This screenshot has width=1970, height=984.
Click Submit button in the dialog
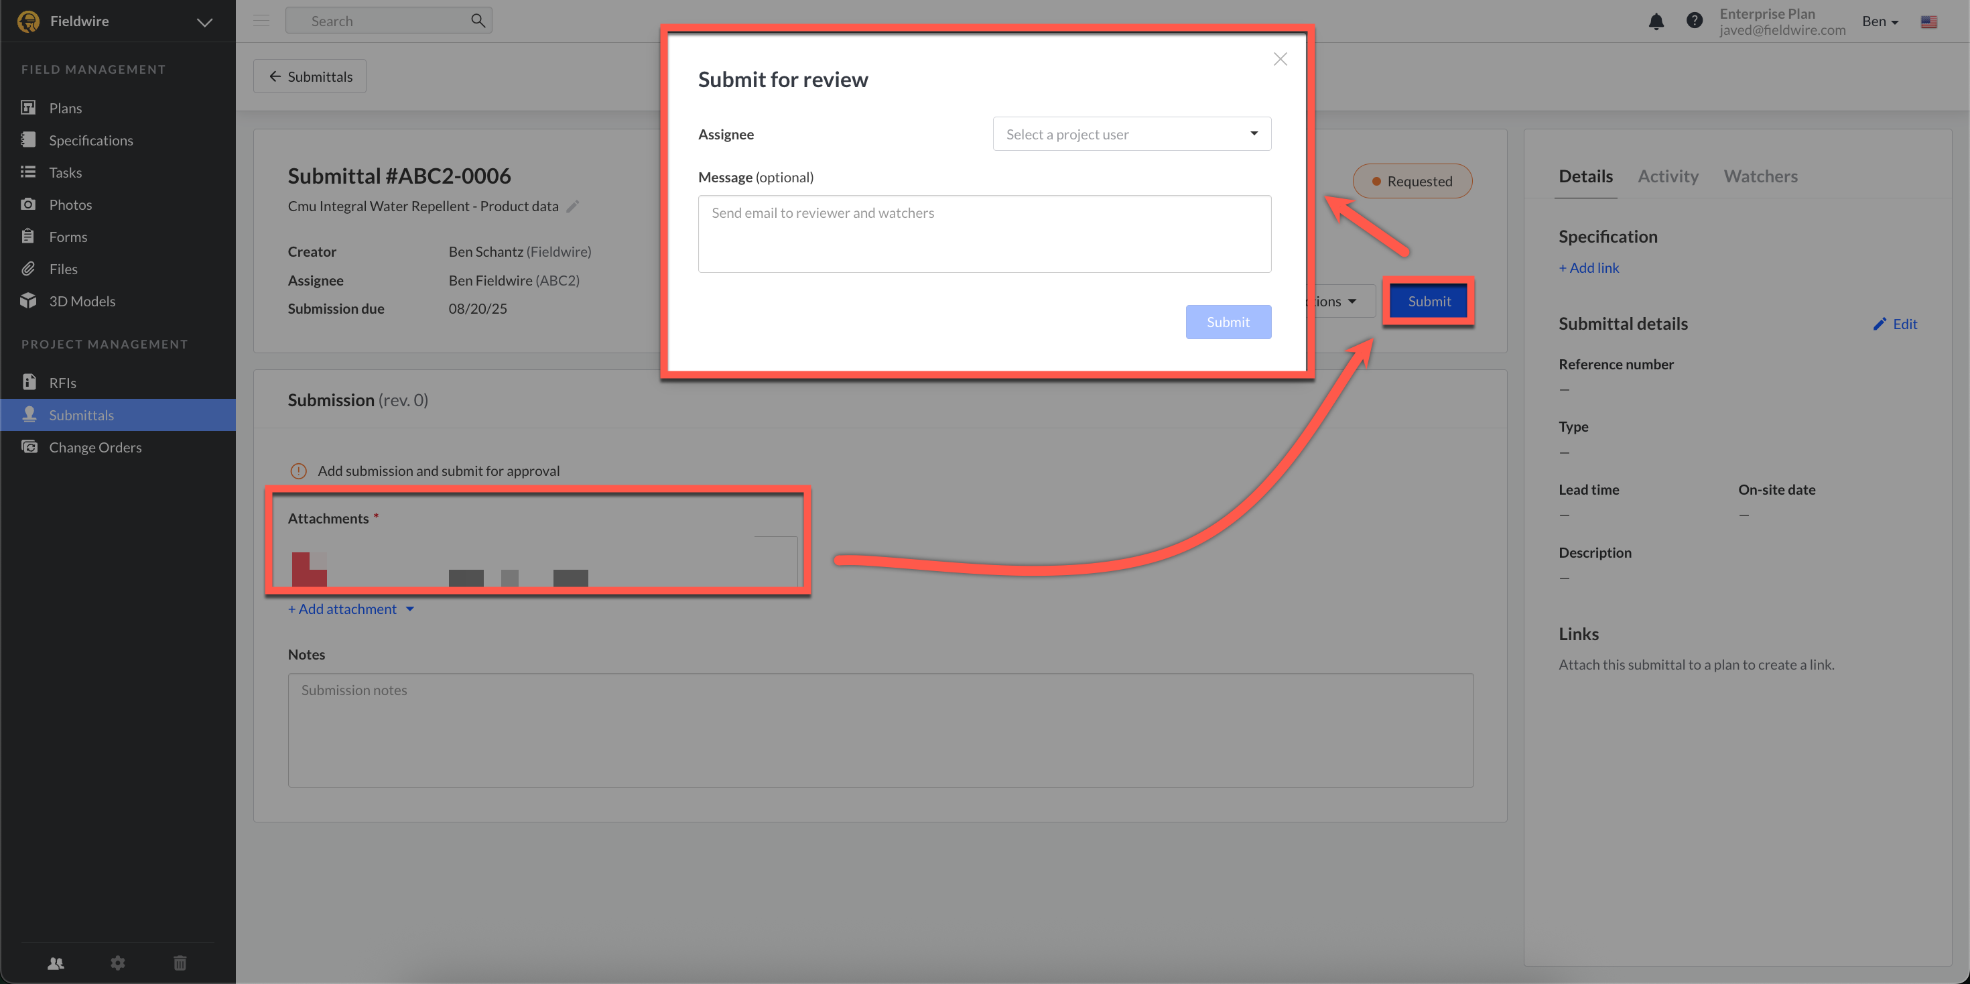point(1228,322)
